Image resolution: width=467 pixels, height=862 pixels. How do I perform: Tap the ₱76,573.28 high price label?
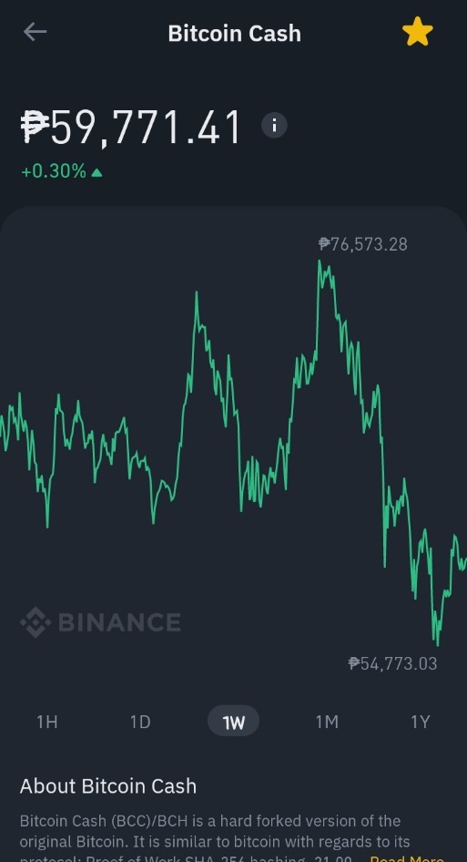(363, 244)
